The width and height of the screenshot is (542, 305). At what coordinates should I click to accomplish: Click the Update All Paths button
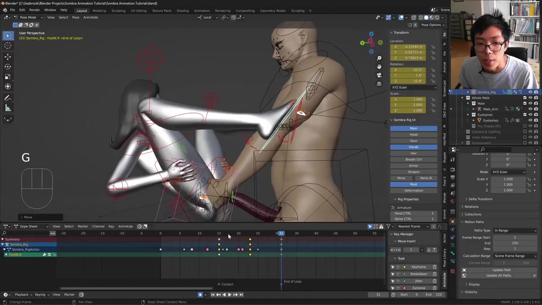pos(498,276)
